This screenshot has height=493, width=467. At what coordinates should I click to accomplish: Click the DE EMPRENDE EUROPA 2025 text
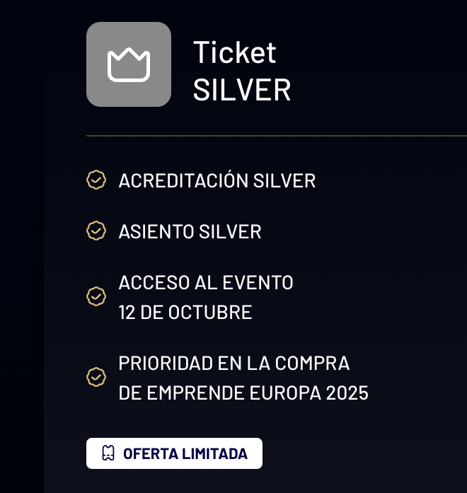click(243, 393)
